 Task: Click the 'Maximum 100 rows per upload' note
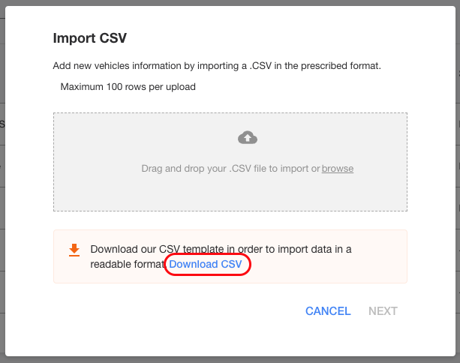click(128, 87)
